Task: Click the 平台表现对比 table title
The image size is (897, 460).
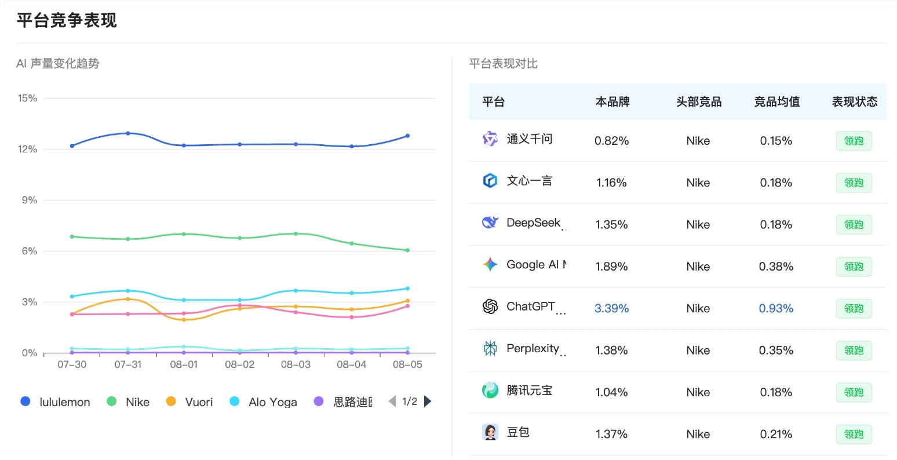Action: coord(504,64)
